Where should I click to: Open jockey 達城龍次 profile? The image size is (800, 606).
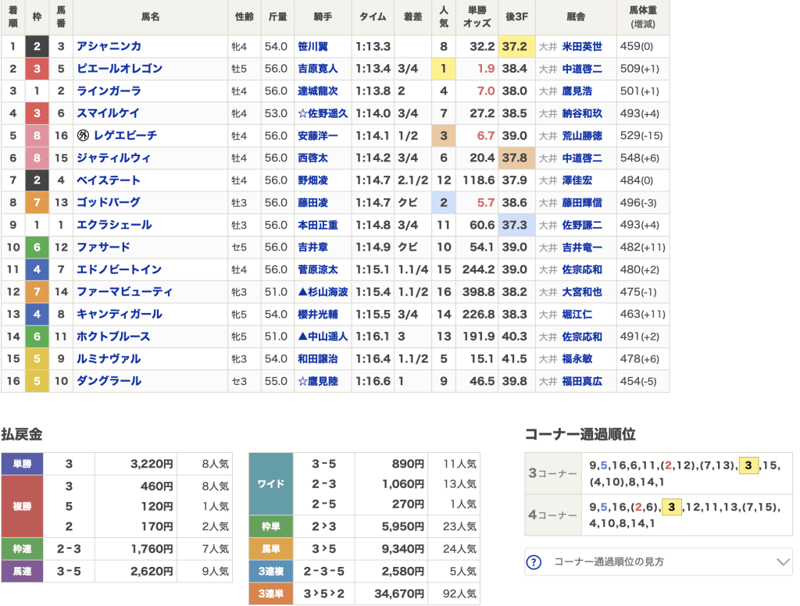point(318,91)
